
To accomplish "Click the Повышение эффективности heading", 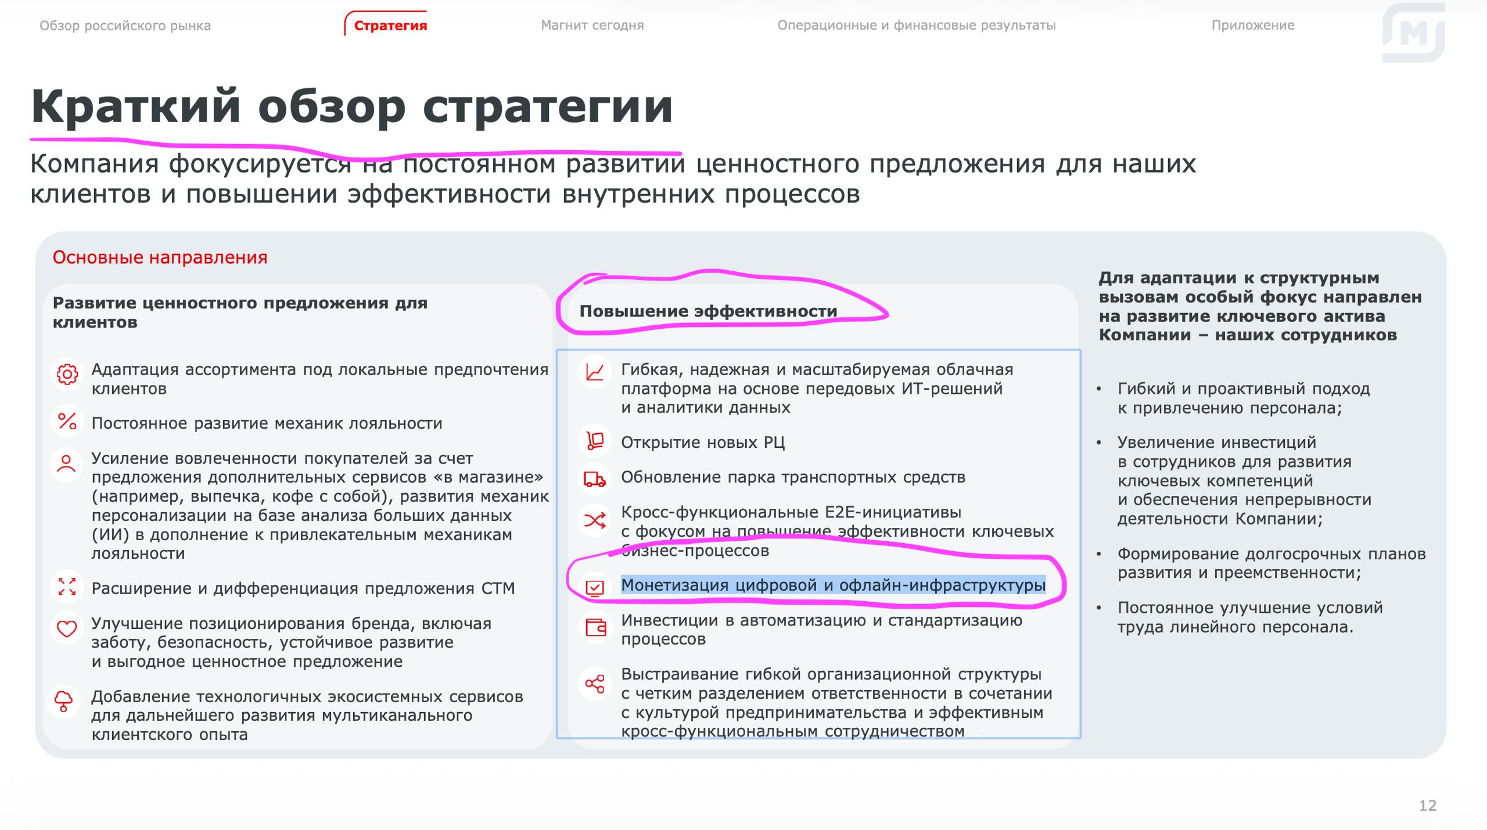I will (708, 311).
